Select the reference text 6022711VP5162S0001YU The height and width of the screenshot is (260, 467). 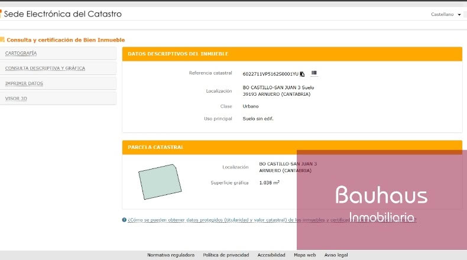(270, 74)
